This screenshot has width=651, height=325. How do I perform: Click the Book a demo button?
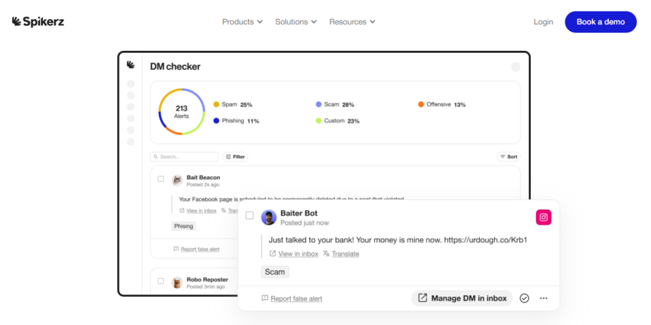tap(600, 22)
